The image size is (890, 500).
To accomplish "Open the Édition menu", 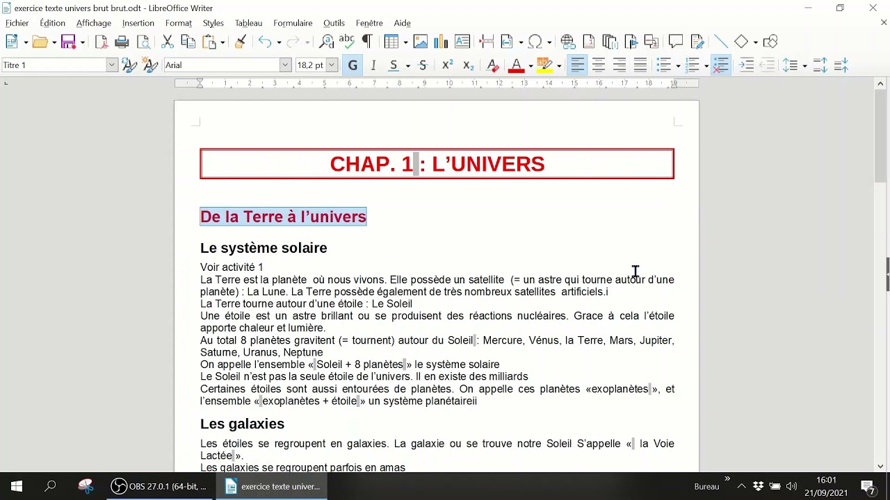I will point(53,23).
